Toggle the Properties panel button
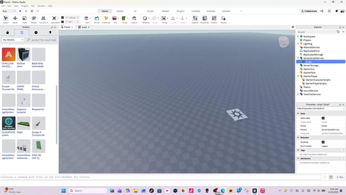The width and height of the screenshot is (346, 195). 205,19
